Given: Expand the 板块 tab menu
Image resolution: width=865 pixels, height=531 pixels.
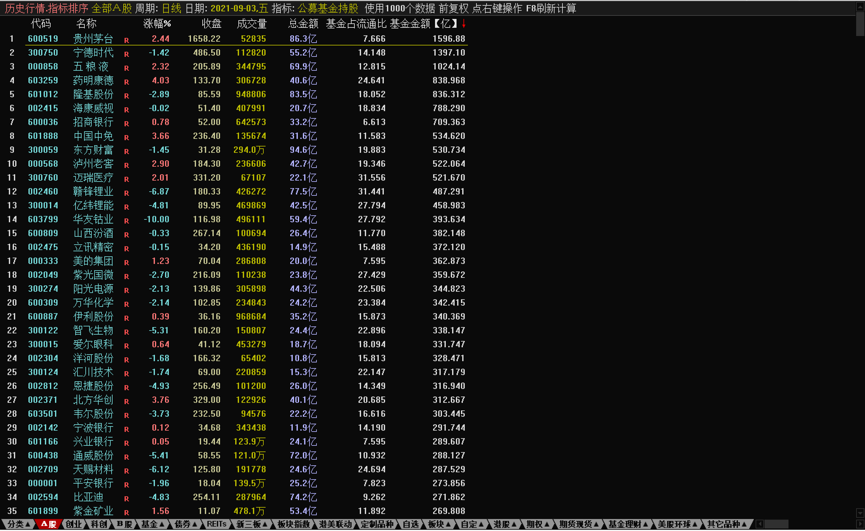Looking at the screenshot, I should click(x=439, y=524).
